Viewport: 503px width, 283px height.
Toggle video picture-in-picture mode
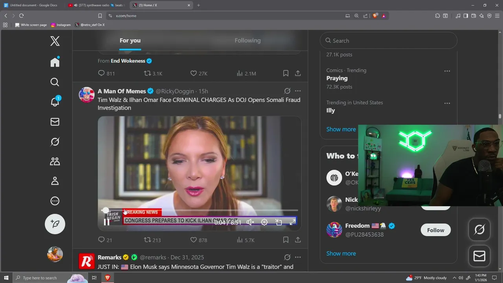tap(279, 222)
